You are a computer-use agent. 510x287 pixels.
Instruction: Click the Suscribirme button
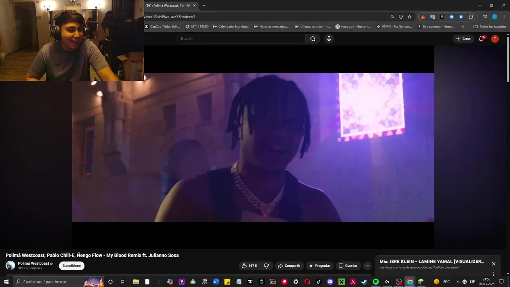[x=72, y=266]
